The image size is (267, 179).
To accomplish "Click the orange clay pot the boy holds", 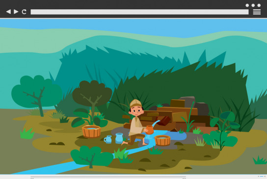I will click(150, 130).
